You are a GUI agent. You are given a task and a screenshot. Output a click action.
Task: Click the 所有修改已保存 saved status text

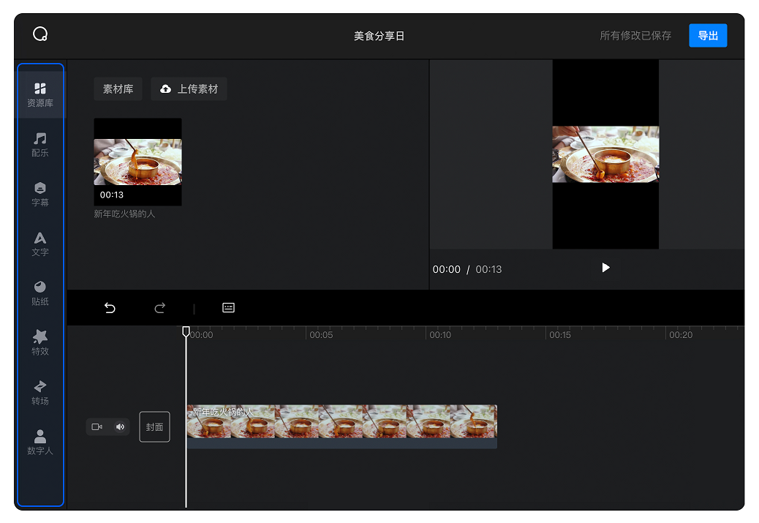click(x=635, y=35)
